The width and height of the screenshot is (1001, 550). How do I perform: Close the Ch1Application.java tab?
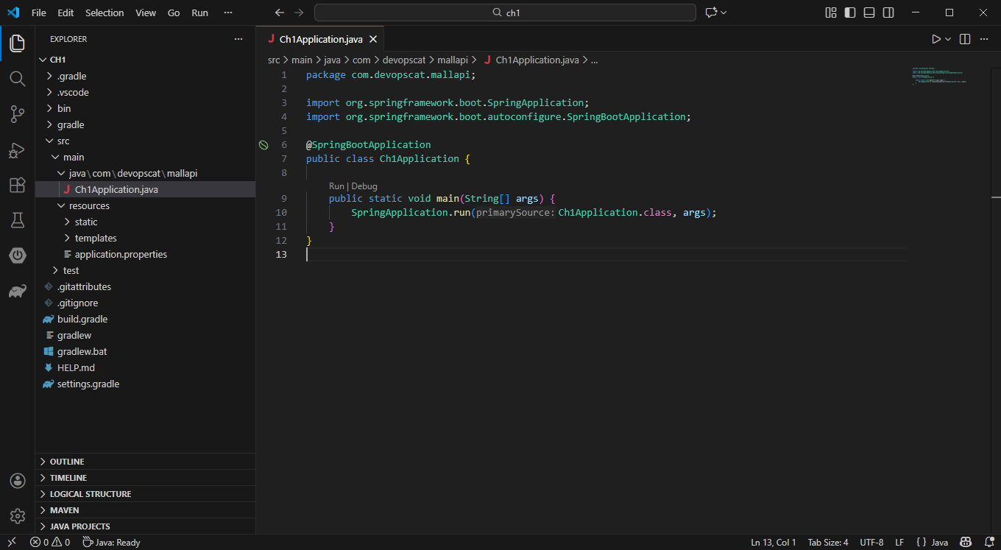373,39
